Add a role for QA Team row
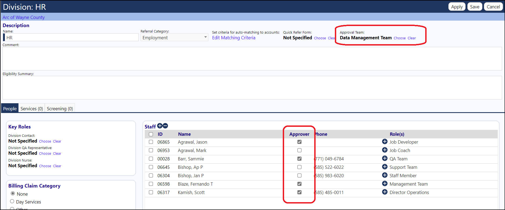Image resolution: width=505 pixels, height=210 pixels. pos(385,158)
